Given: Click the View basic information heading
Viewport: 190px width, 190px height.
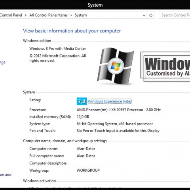Looking at the screenshot, I should pyautogui.click(x=72, y=31).
